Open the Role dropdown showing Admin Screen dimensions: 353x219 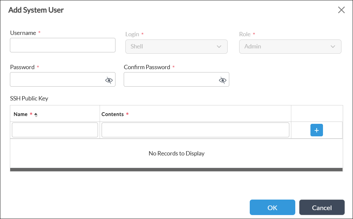pos(290,46)
